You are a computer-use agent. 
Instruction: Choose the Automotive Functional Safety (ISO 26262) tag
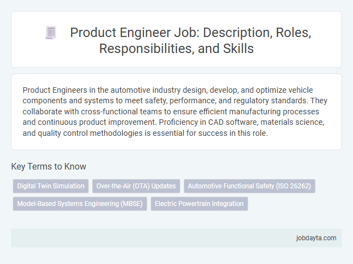point(249,186)
